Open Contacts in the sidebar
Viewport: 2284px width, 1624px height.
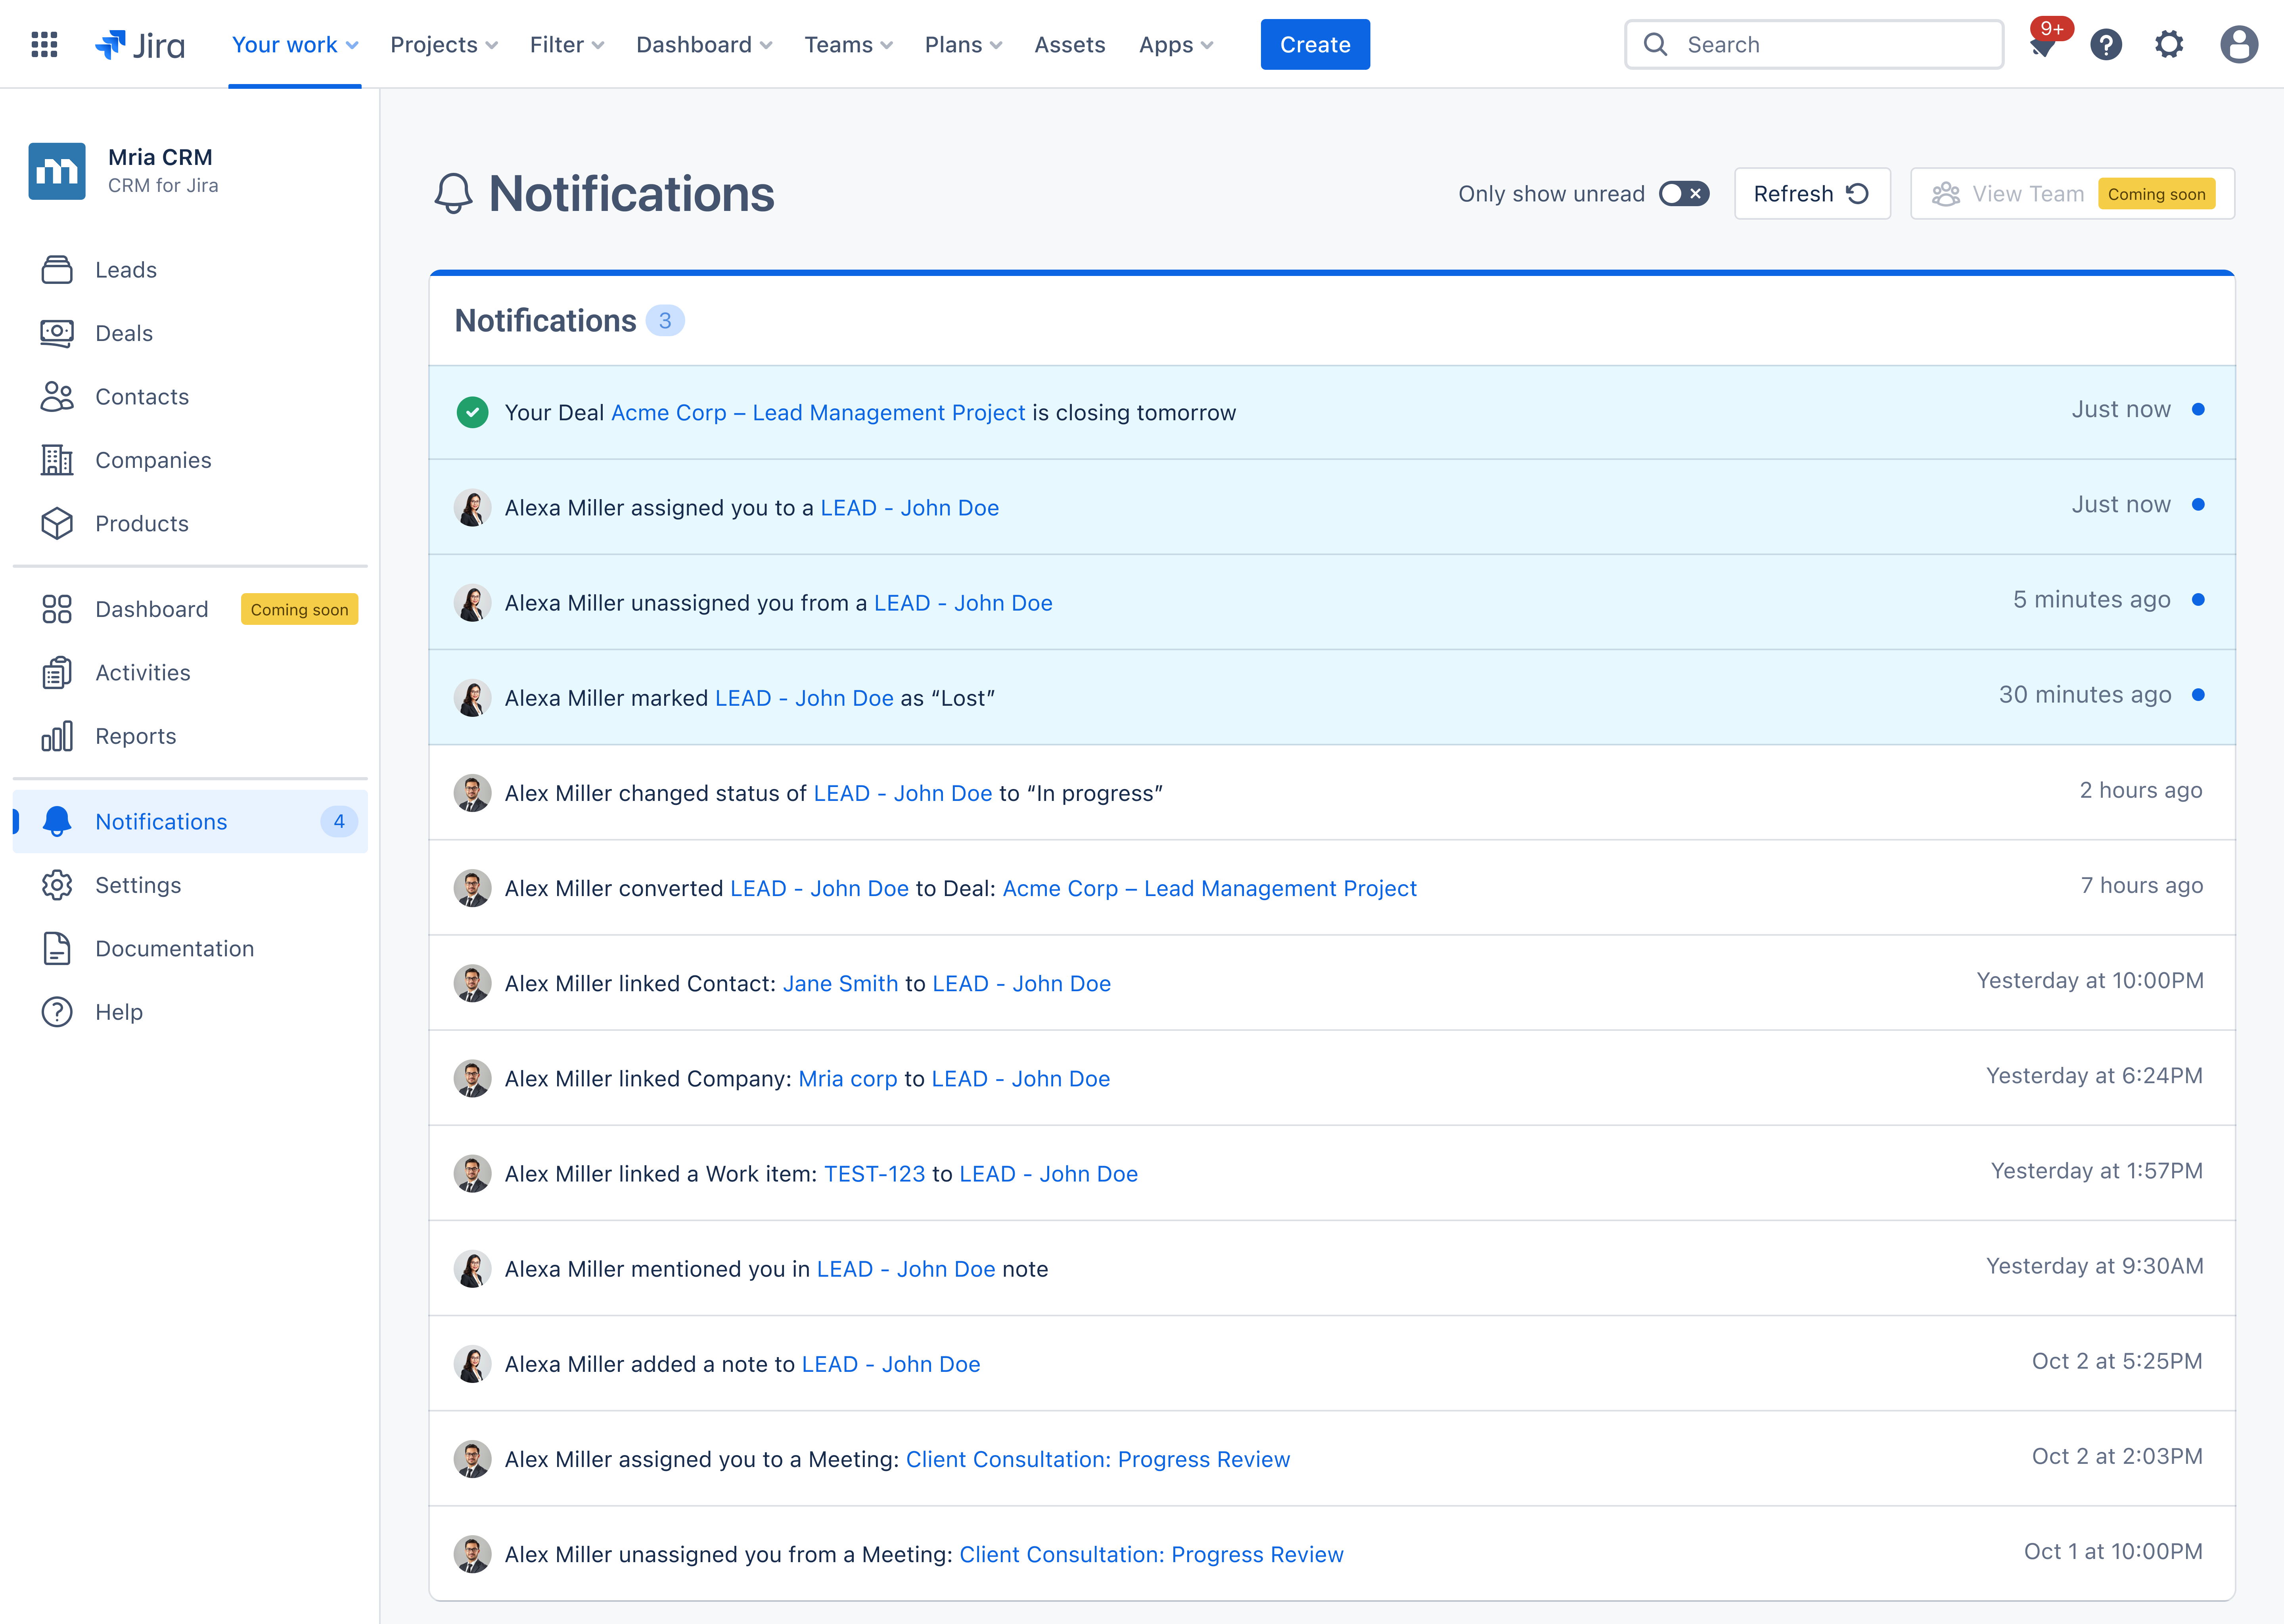pyautogui.click(x=190, y=397)
